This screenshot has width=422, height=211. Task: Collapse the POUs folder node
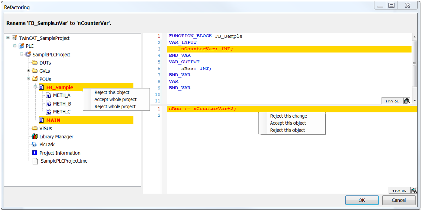tap(28, 79)
